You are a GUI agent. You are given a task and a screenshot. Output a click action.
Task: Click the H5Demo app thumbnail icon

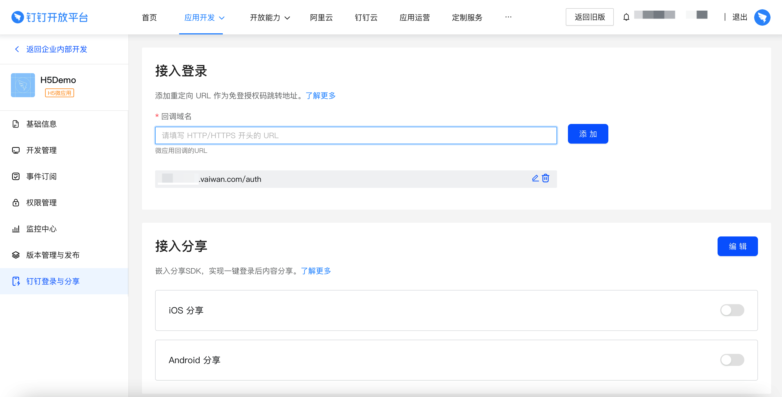pyautogui.click(x=23, y=85)
